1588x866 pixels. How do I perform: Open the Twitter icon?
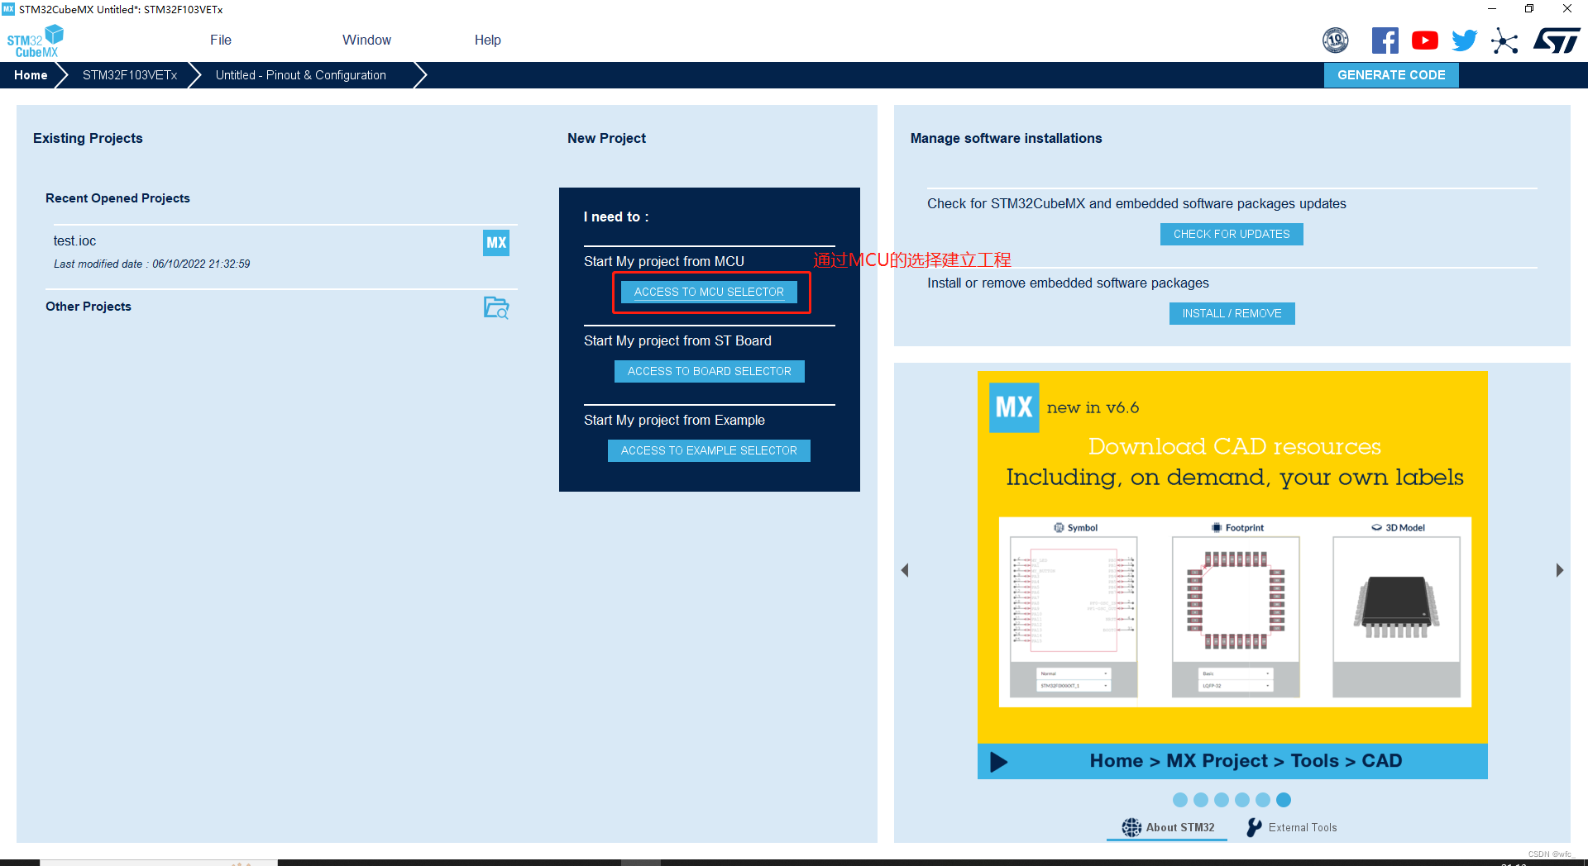coord(1465,40)
